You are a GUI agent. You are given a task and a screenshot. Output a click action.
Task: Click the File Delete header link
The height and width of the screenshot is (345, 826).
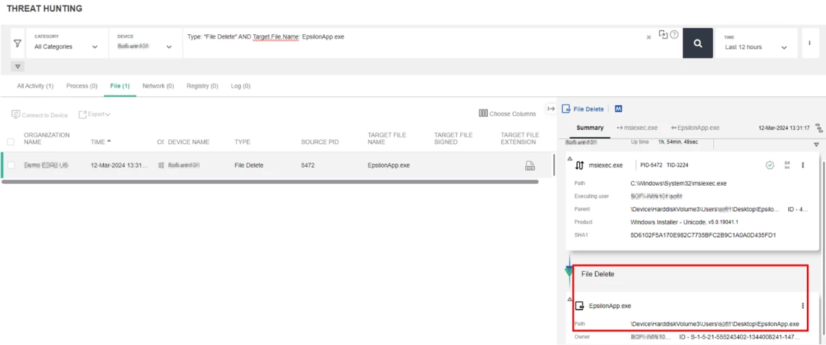pyautogui.click(x=588, y=109)
